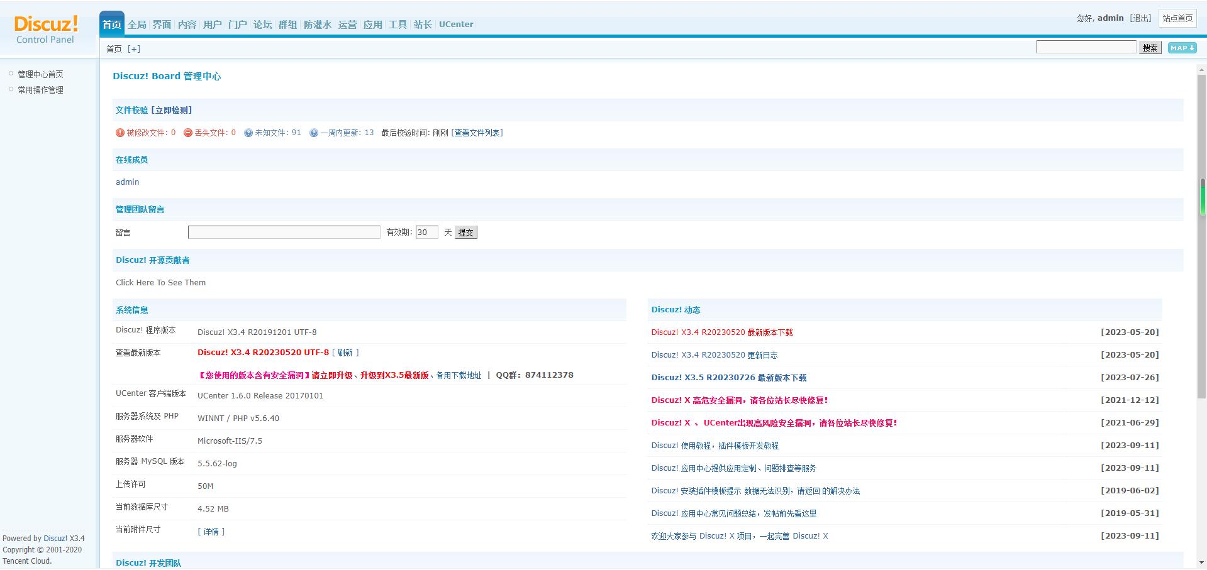This screenshot has height=570, width=1207.
Task: Switch to the 全局 tab
Action: pos(137,25)
